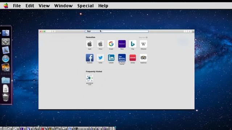232x130 pixels.
Task: Open the TripAdvisor owl favourite tile
Action: pyautogui.click(x=144, y=58)
